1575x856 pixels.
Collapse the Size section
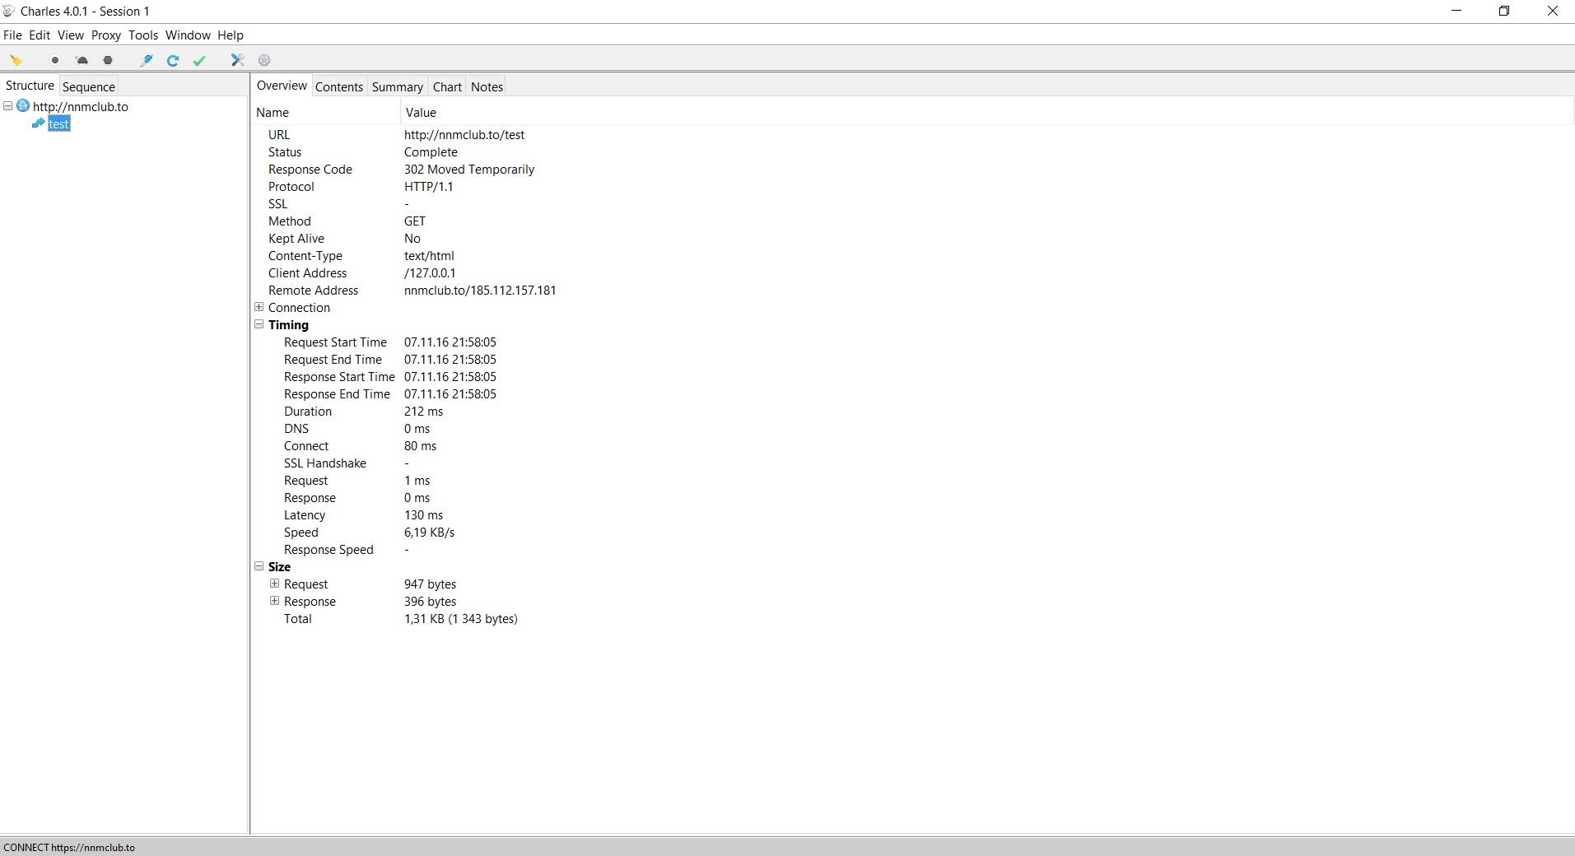click(259, 566)
